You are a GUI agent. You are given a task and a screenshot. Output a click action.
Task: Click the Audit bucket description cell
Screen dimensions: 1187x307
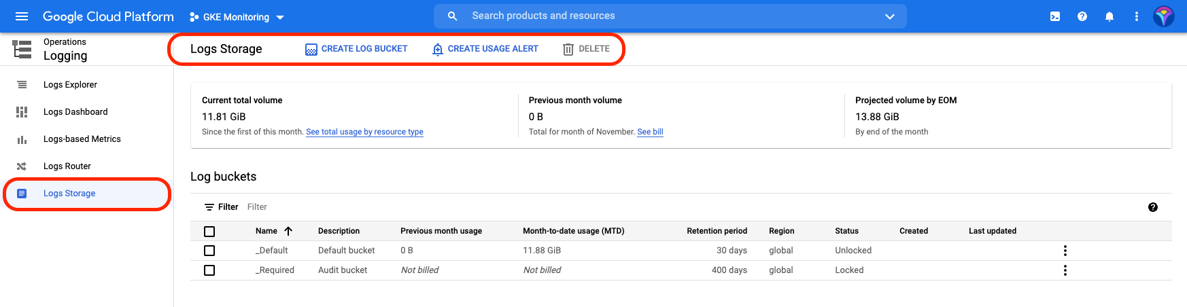343,270
